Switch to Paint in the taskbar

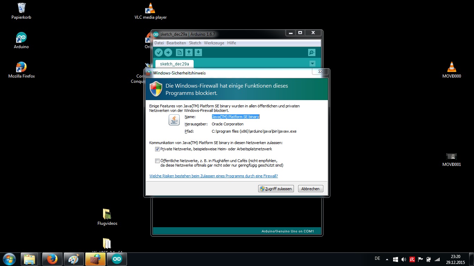pos(74,259)
